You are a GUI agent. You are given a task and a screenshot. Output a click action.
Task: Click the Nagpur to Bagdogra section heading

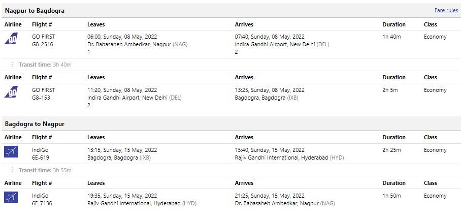(x=35, y=11)
